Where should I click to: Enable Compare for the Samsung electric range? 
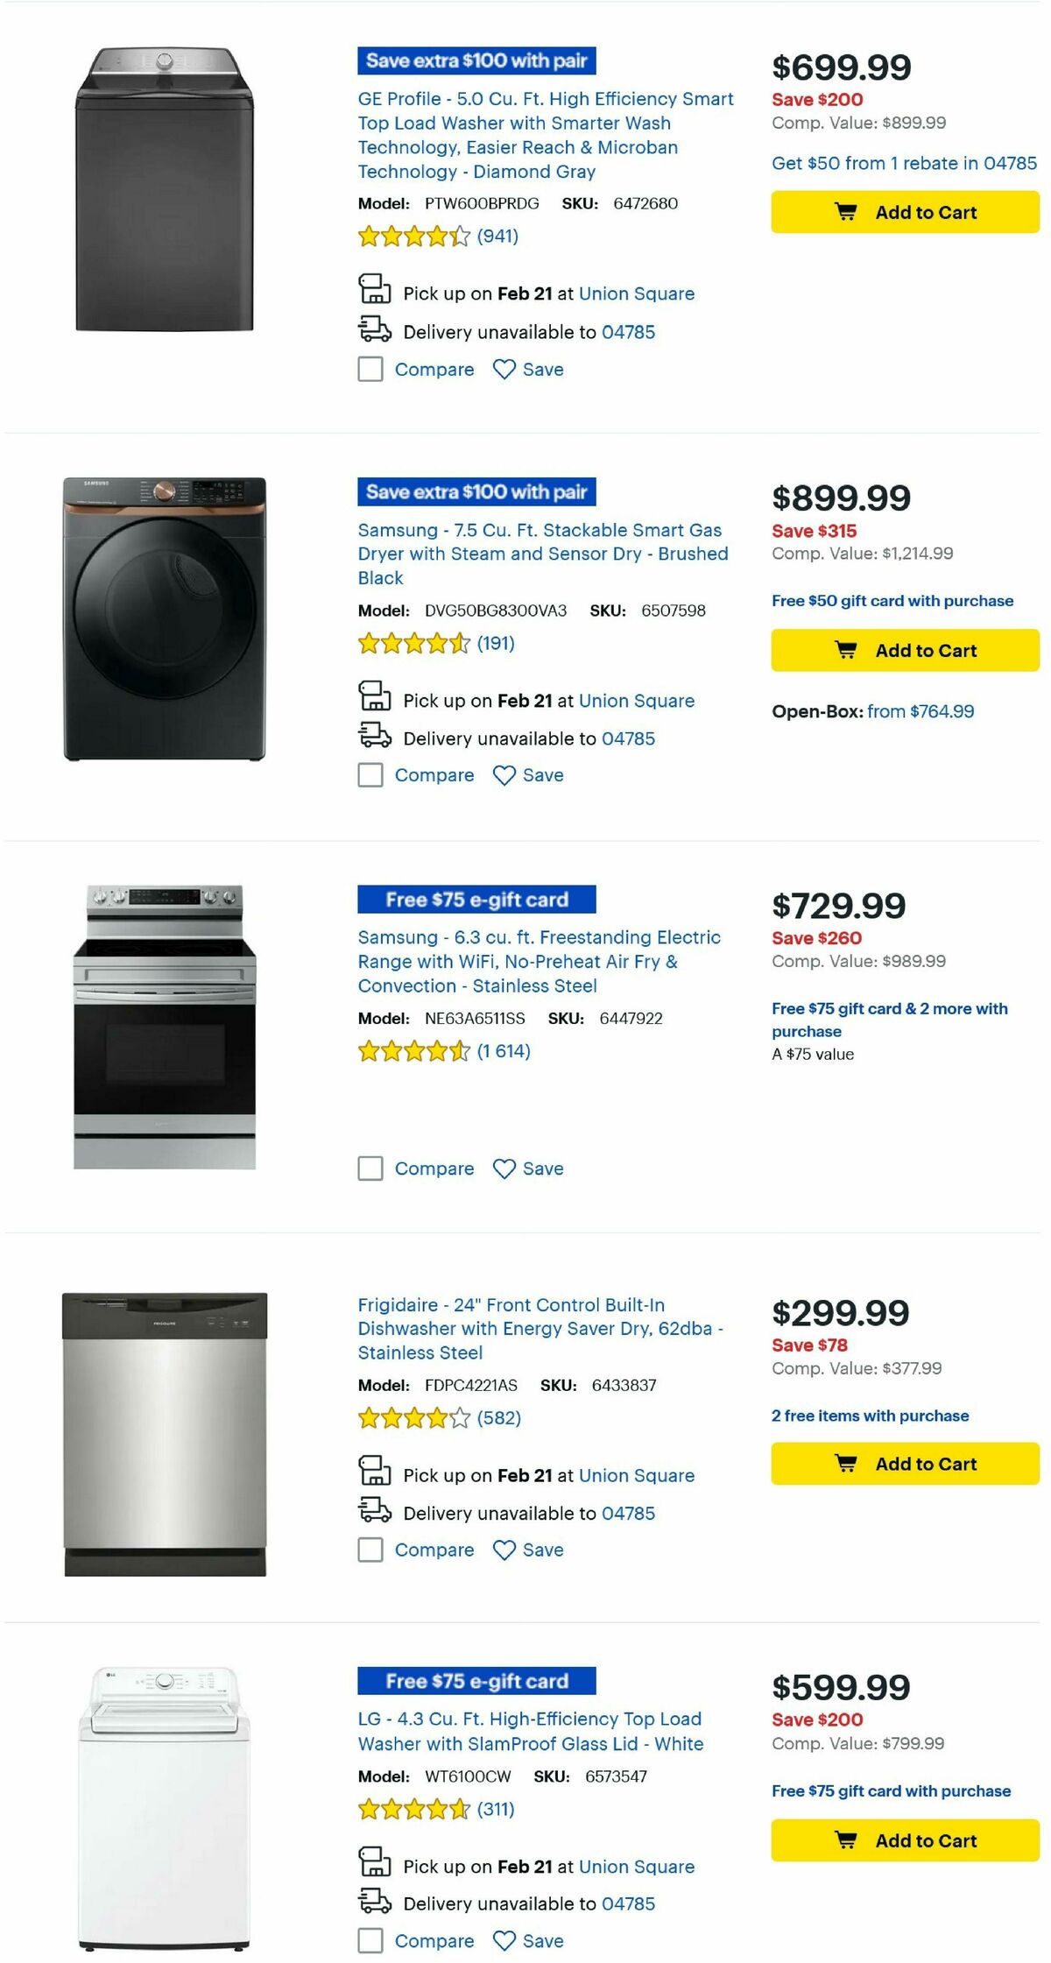click(369, 1169)
